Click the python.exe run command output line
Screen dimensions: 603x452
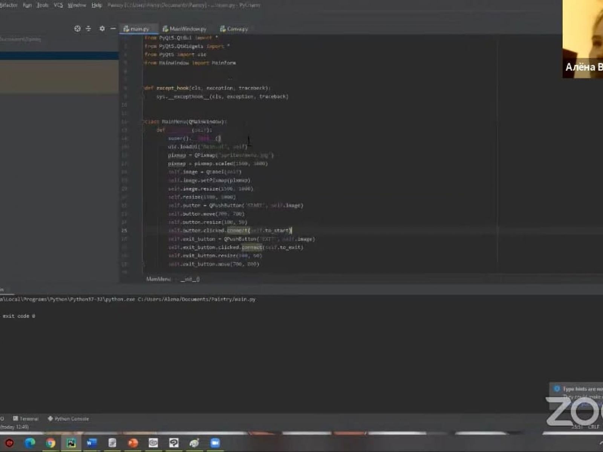(x=128, y=299)
